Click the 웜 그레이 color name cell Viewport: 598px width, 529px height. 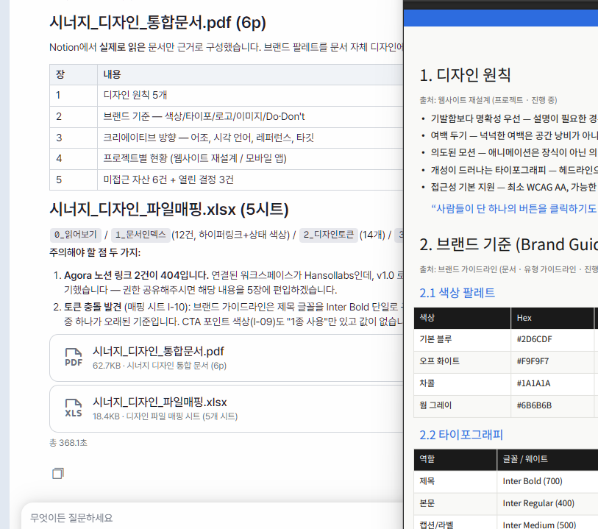(x=462, y=405)
